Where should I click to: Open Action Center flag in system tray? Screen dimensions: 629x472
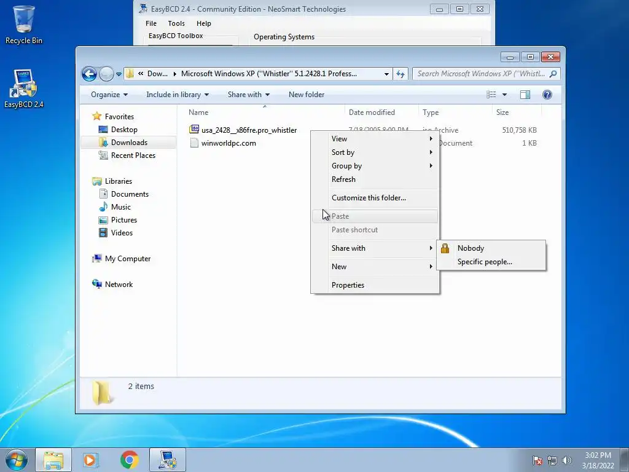coord(537,460)
